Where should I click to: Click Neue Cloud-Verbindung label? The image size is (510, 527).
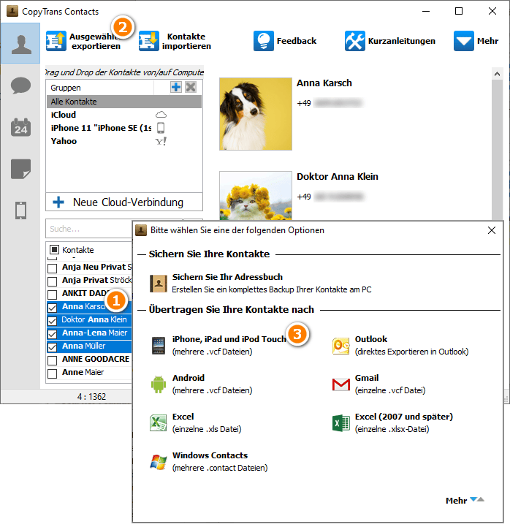click(128, 202)
